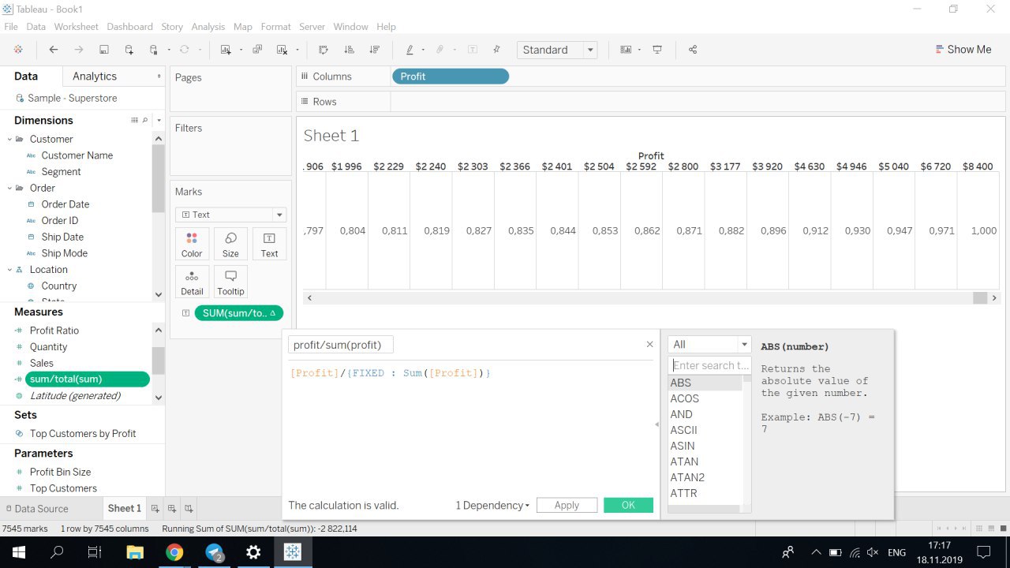
Task: Select the Ship Mode dimension
Action: point(64,253)
